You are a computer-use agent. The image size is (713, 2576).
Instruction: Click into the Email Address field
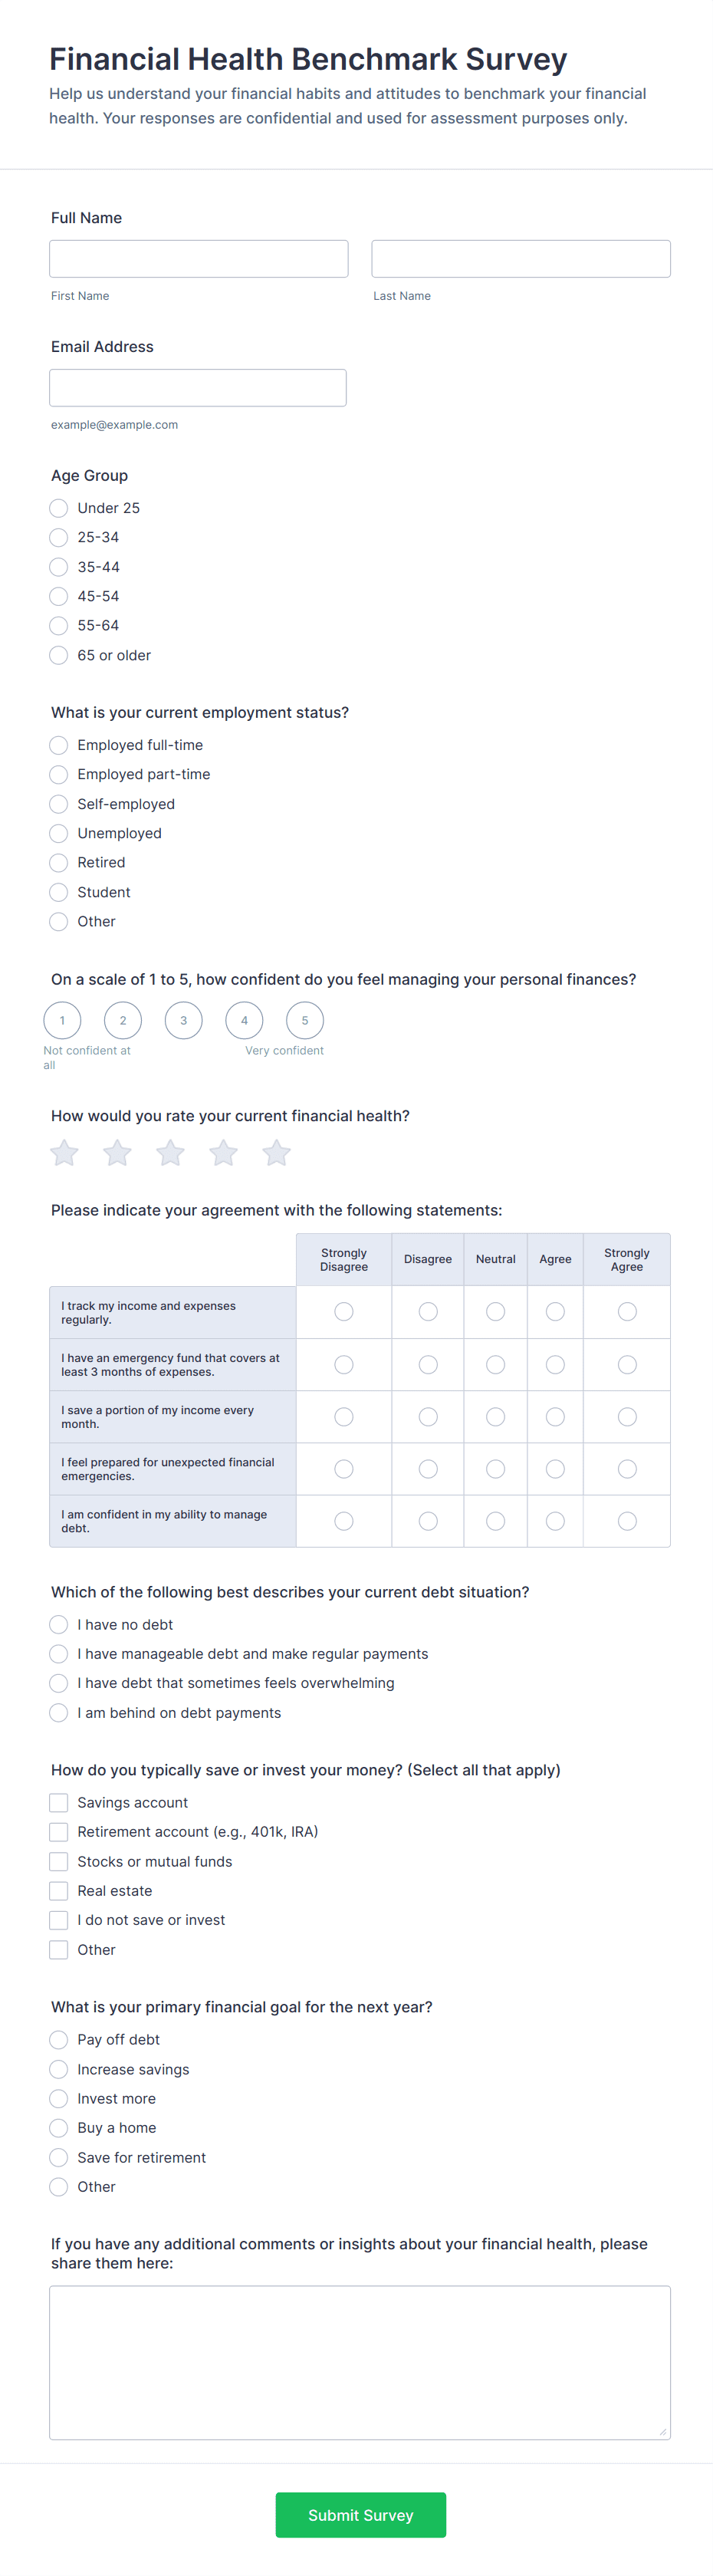198,388
